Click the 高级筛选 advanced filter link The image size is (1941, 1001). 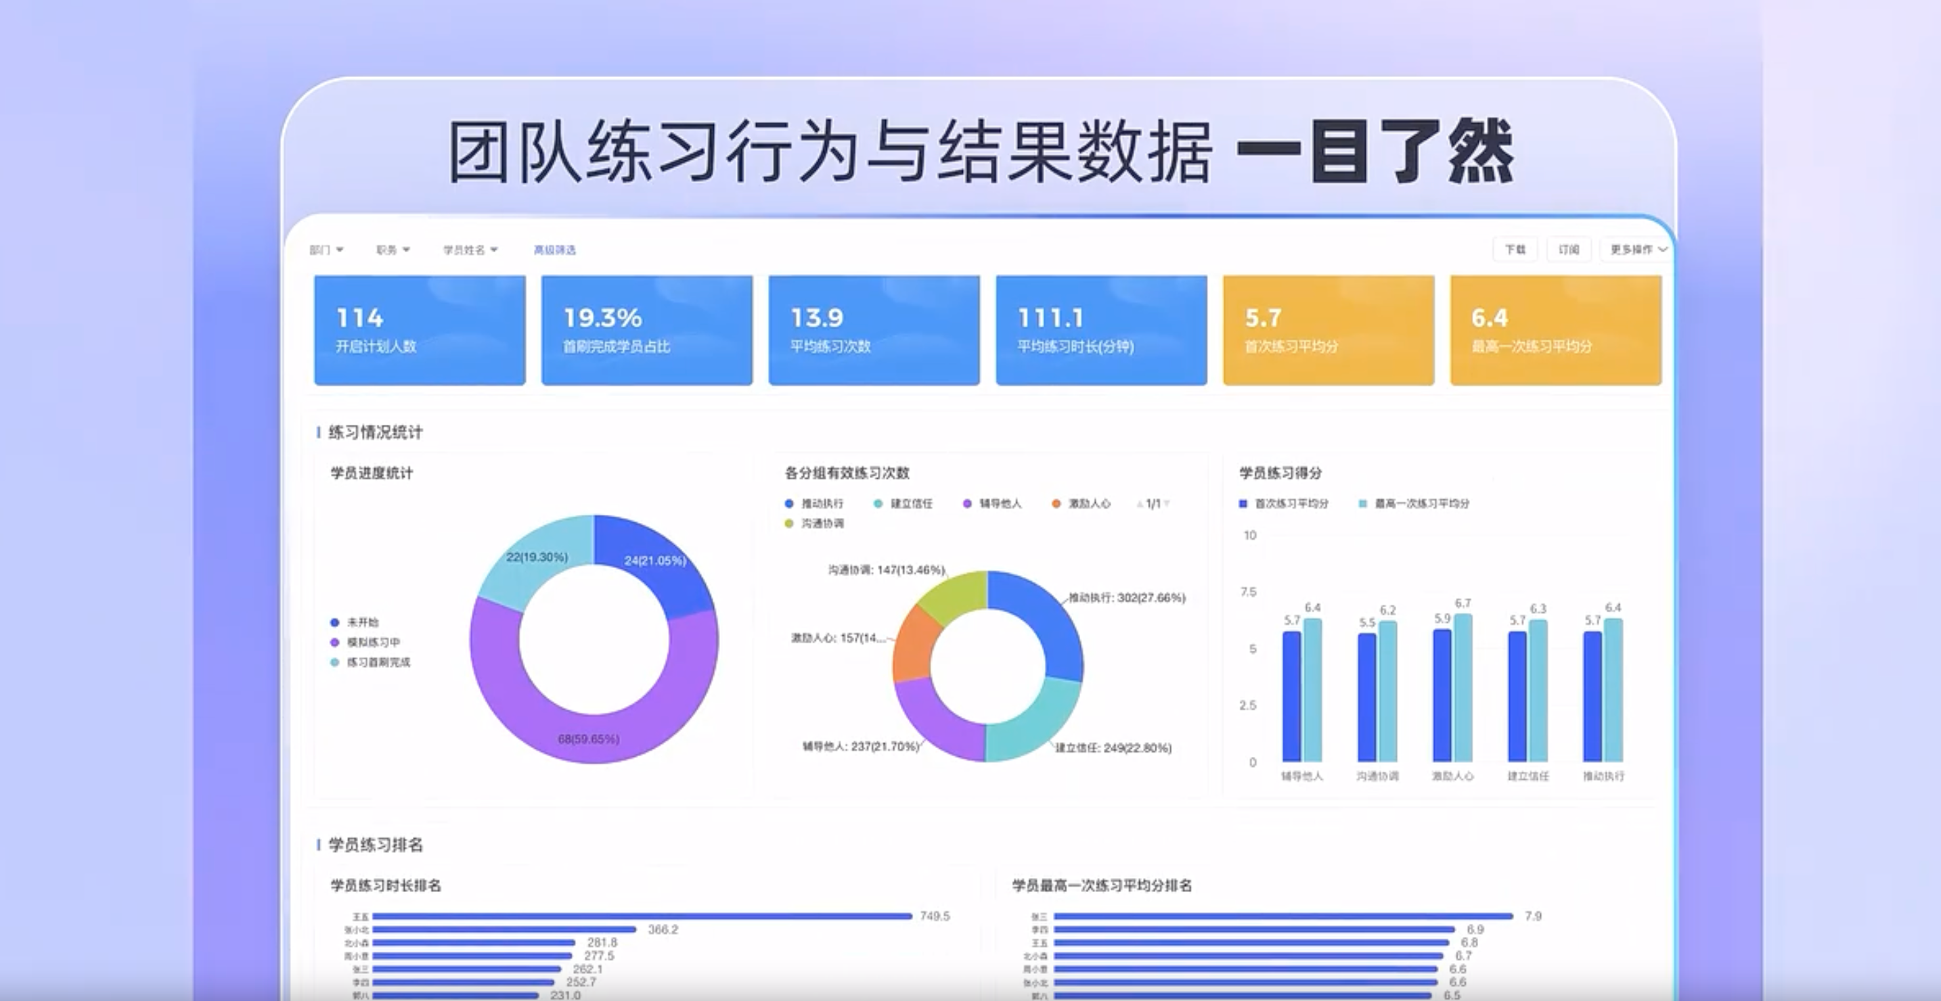[556, 250]
